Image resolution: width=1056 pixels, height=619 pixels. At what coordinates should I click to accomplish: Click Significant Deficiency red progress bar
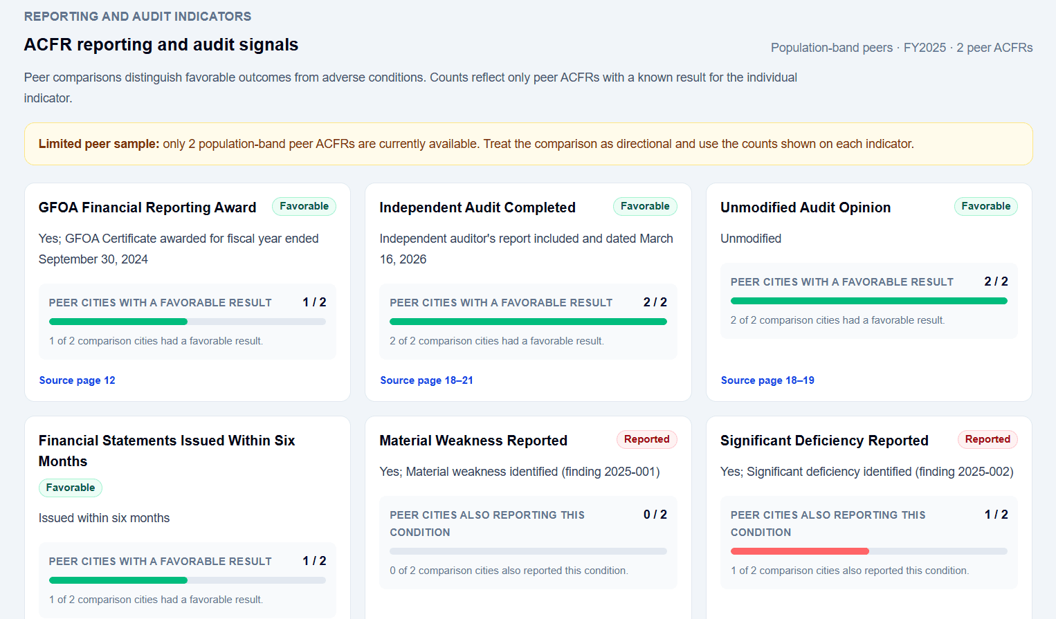[x=869, y=551]
